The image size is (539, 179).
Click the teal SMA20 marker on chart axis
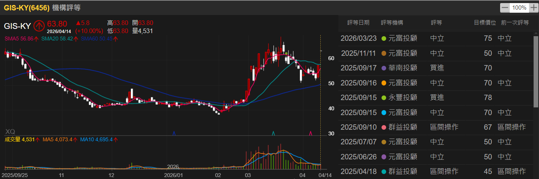[273, 133]
